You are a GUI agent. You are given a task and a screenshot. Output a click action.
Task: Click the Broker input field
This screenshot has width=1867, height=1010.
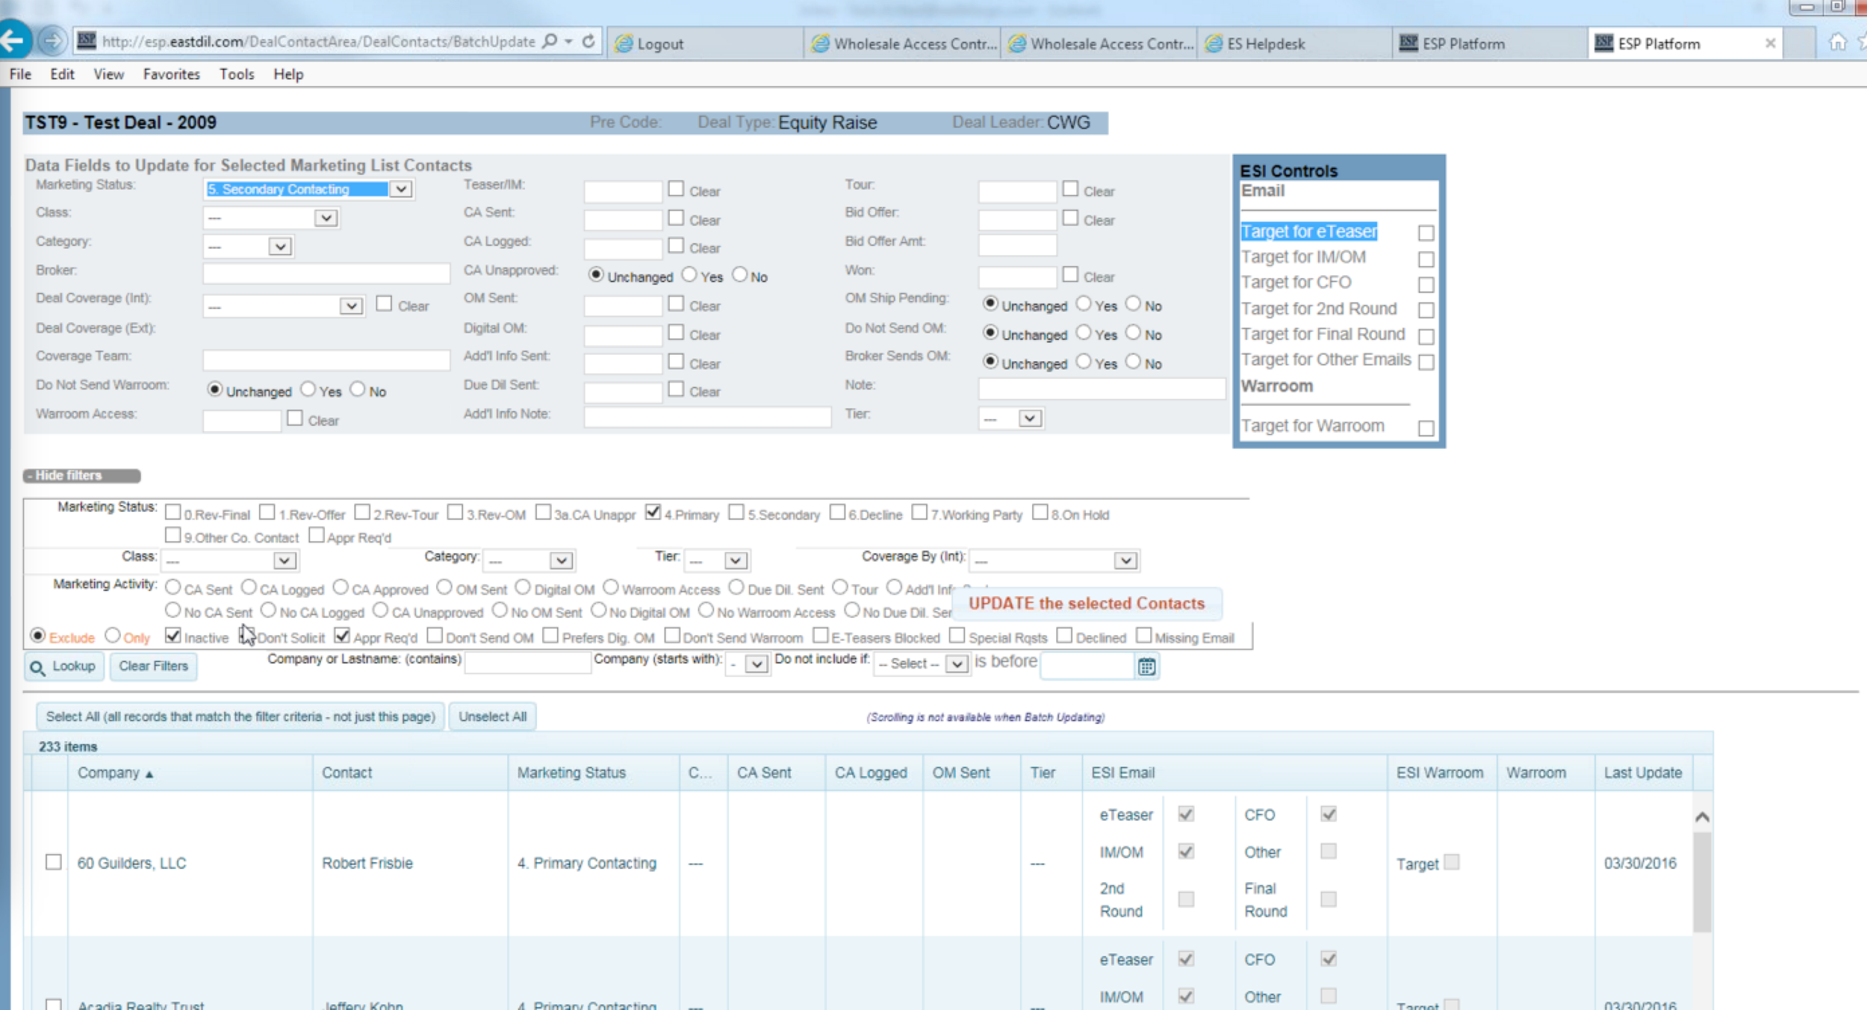(x=326, y=273)
